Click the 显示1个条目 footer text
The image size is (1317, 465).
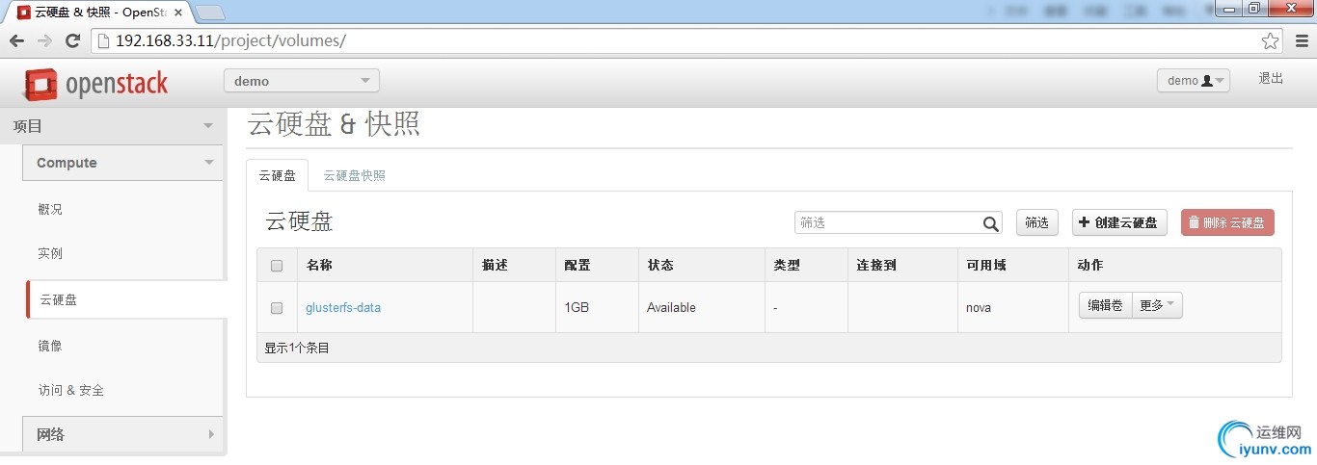click(297, 348)
